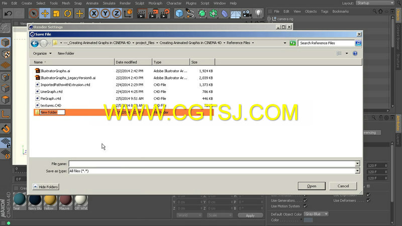The height and width of the screenshot is (226, 402).
Task: Toggle Use Motion System checkbox
Action: coord(305,206)
